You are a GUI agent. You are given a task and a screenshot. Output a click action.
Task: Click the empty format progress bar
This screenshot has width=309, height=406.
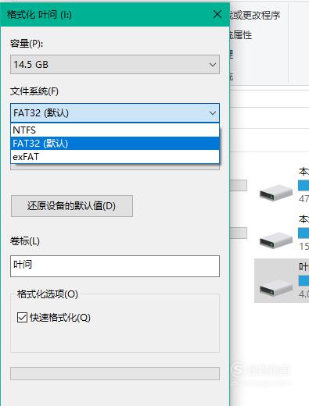[x=115, y=374]
